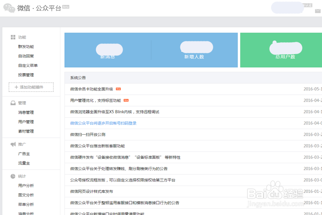This screenshot has height=215, width=322.
Task: Click the 统计 section label
Action: click(x=22, y=176)
